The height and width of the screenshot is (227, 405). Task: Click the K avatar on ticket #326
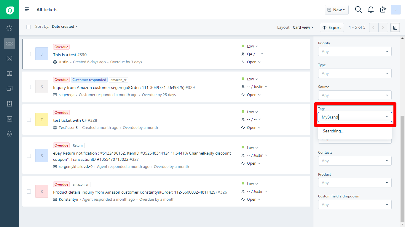tap(42, 192)
